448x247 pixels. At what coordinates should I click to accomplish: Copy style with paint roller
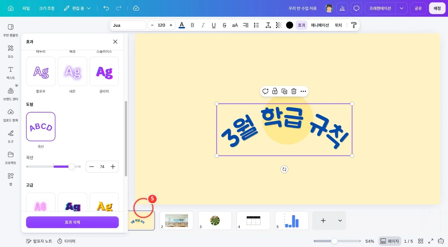354,25
